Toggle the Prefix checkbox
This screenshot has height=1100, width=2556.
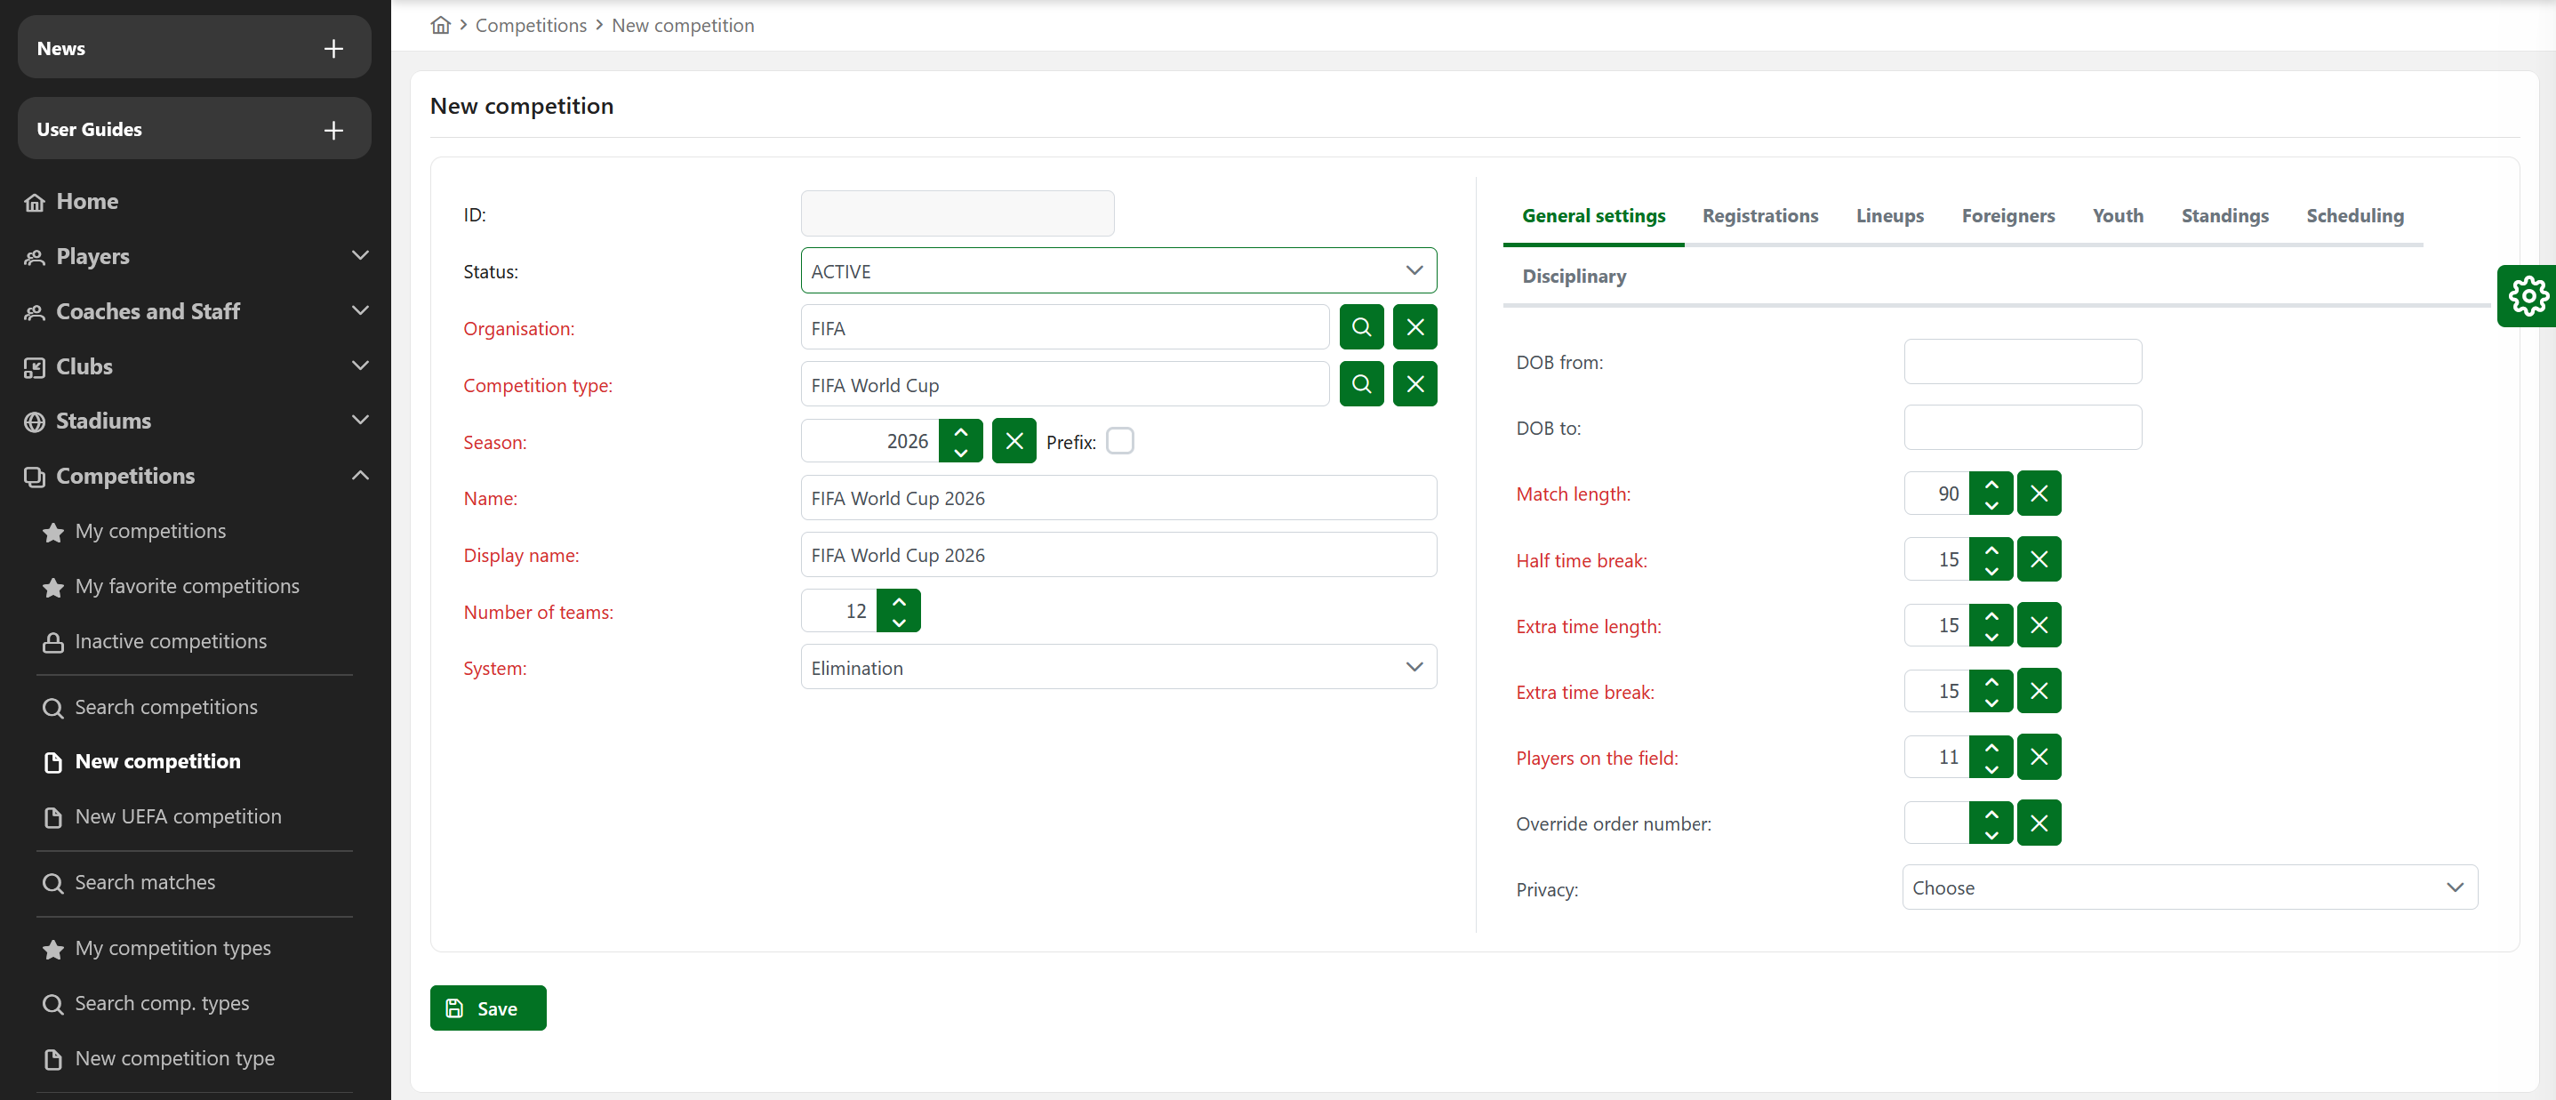point(1119,441)
